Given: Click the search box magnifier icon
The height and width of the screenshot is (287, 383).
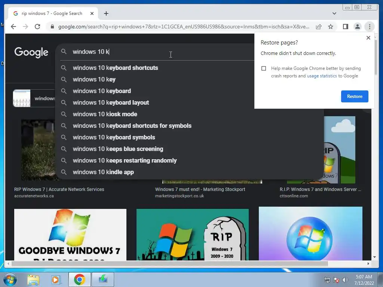Looking at the screenshot, I should (64, 52).
